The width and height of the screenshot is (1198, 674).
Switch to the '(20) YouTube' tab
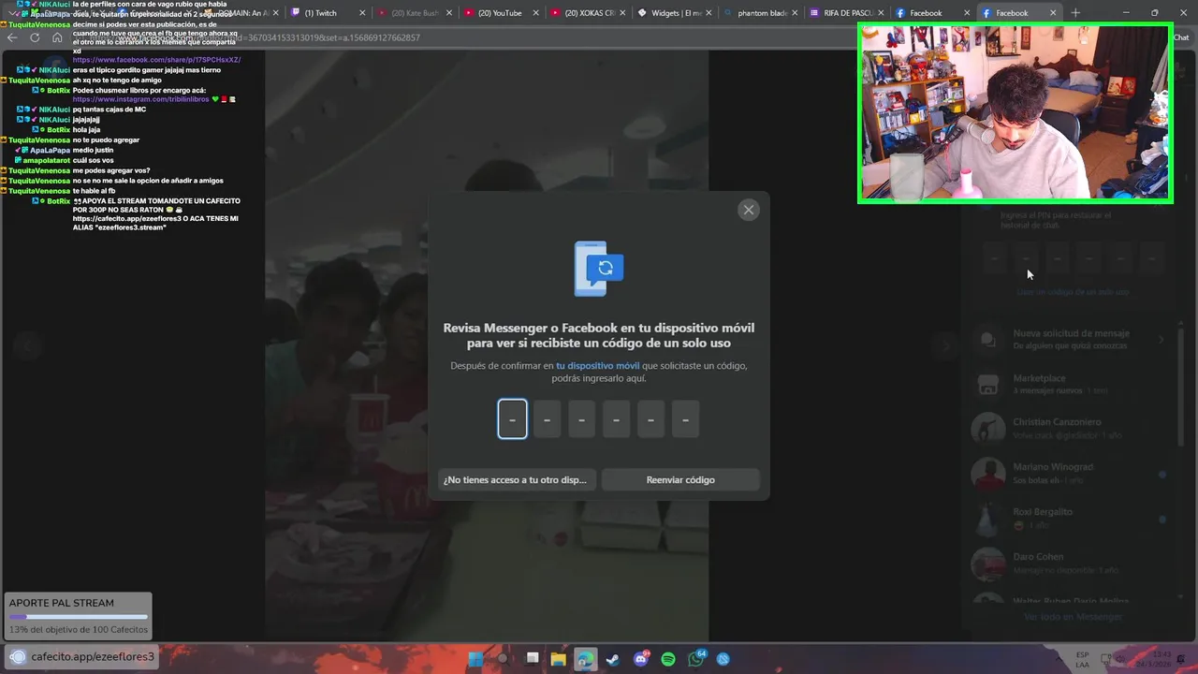point(501,13)
